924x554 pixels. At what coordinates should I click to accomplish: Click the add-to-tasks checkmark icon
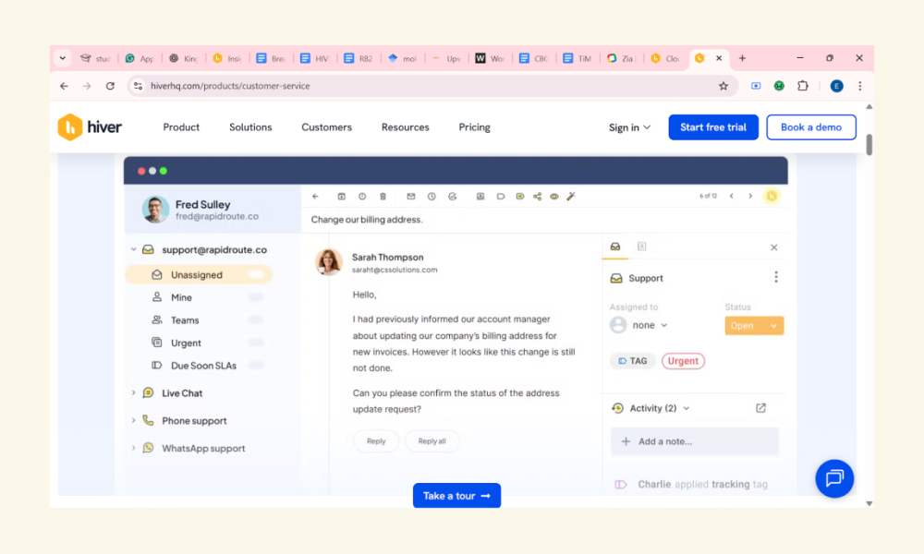click(453, 197)
